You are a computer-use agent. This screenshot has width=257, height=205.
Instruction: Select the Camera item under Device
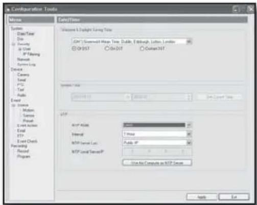(23, 75)
